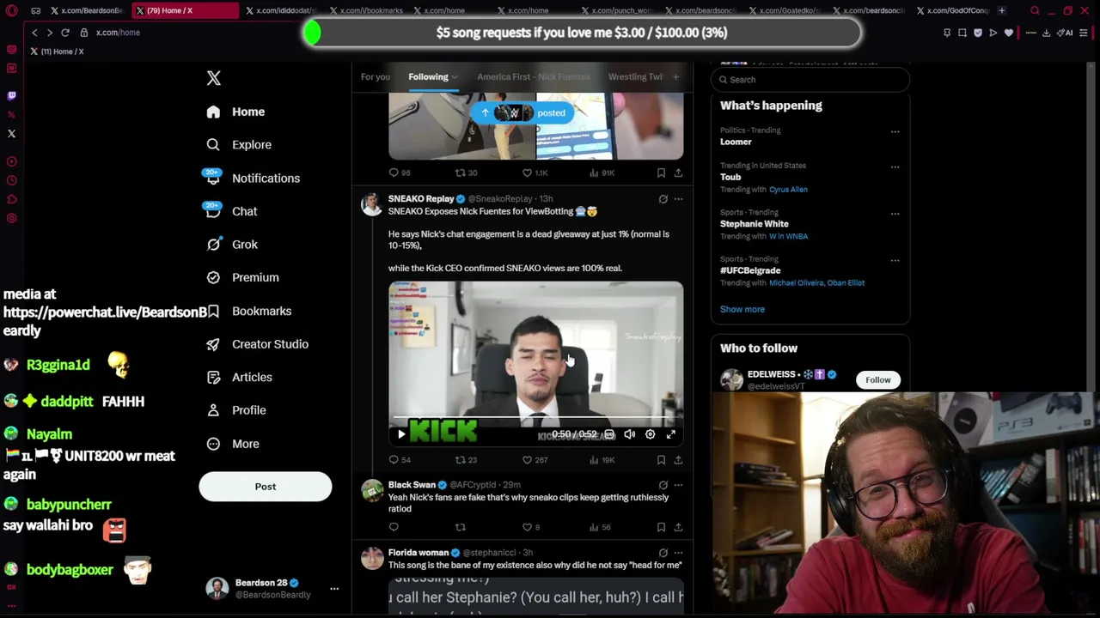1100x618 pixels.
Task: Open more options for Loomer trend
Action: point(895,132)
